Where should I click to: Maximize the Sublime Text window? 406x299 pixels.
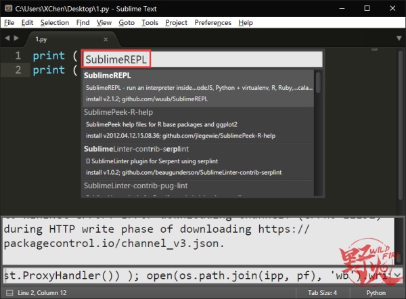point(367,9)
